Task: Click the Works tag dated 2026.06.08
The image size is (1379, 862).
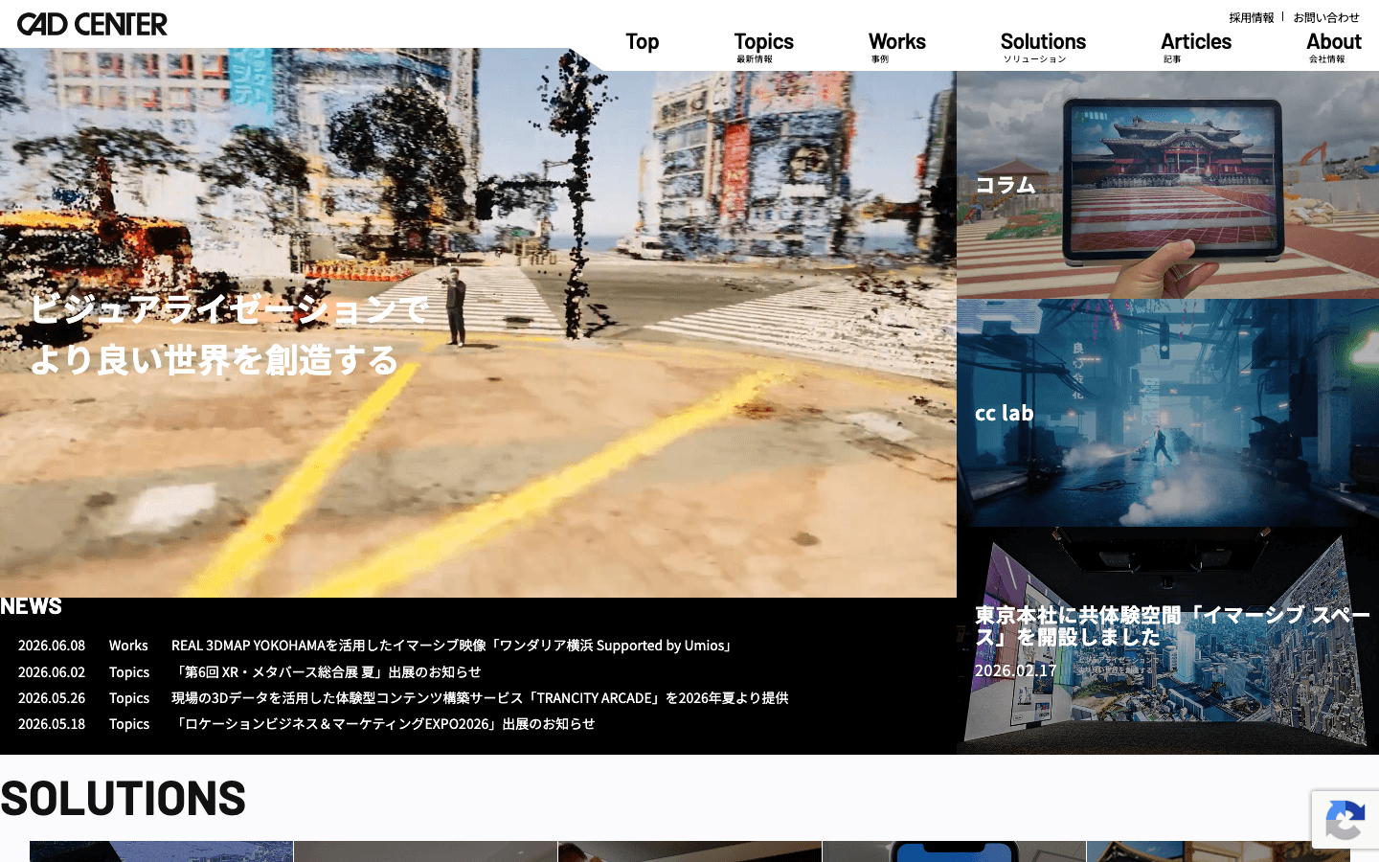Action: pos(128,646)
